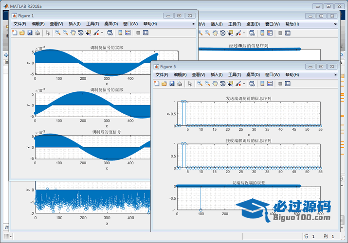Image resolution: width=348 pixels, height=243 pixels.
Task: Open brush color dropdown arrow in Figure 1
Action: 101,33
